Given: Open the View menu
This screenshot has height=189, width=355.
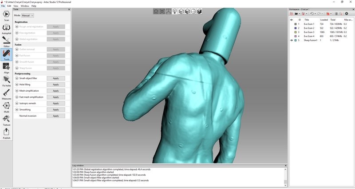Looking at the screenshot, I should [x=16, y=6].
